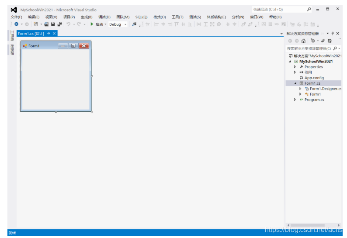Click the Make Same Width layout icon
Screen dimensions: 347x238
click(199, 24)
